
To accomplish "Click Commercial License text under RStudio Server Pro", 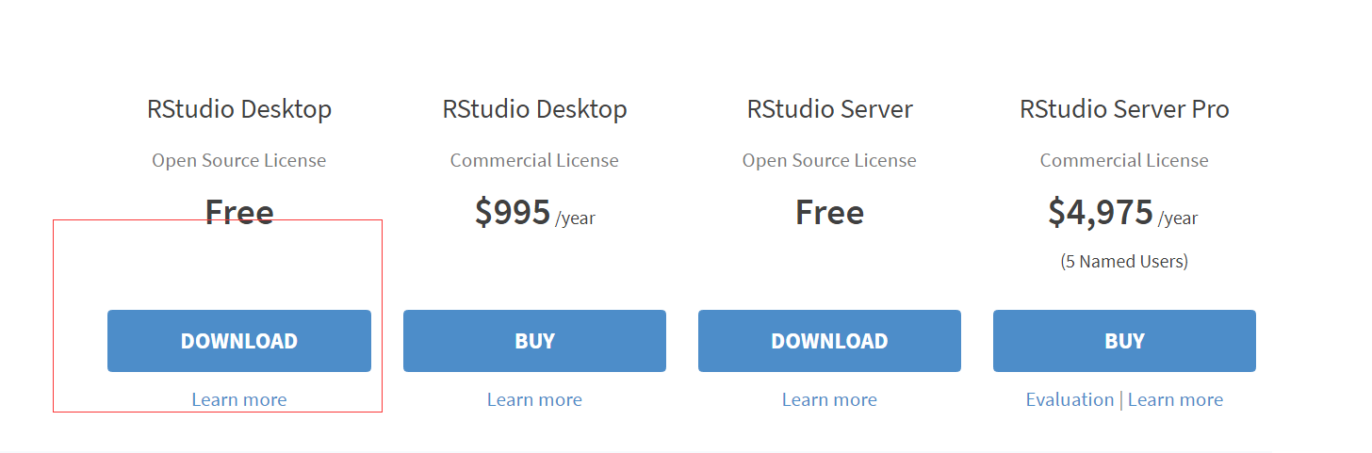I will [x=1124, y=160].
